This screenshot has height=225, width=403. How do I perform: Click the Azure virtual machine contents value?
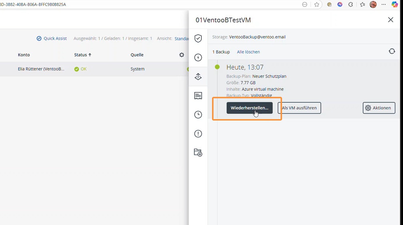click(263, 89)
